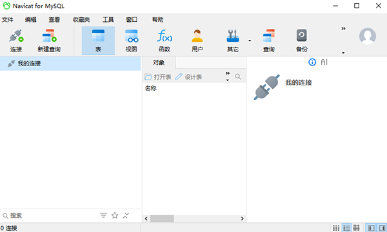387x232 pixels.
Task: Expand the 其它 dropdown arrow
Action: pyautogui.click(x=250, y=40)
